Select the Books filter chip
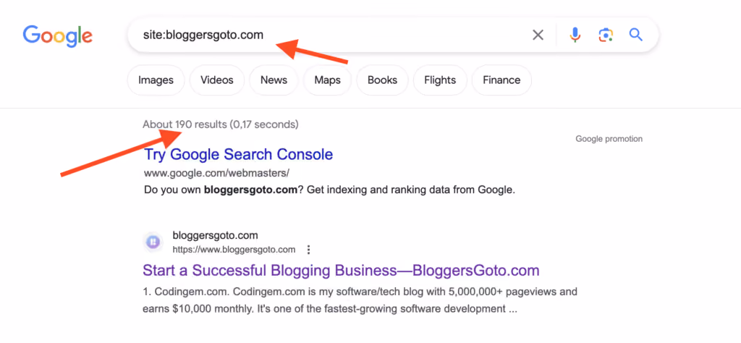741x343 pixels. [x=382, y=80]
